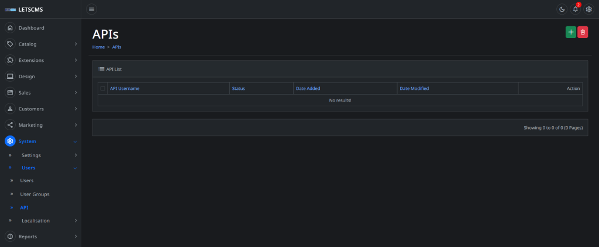Click the 'API List' panel heading
This screenshot has width=599, height=247.
click(114, 69)
